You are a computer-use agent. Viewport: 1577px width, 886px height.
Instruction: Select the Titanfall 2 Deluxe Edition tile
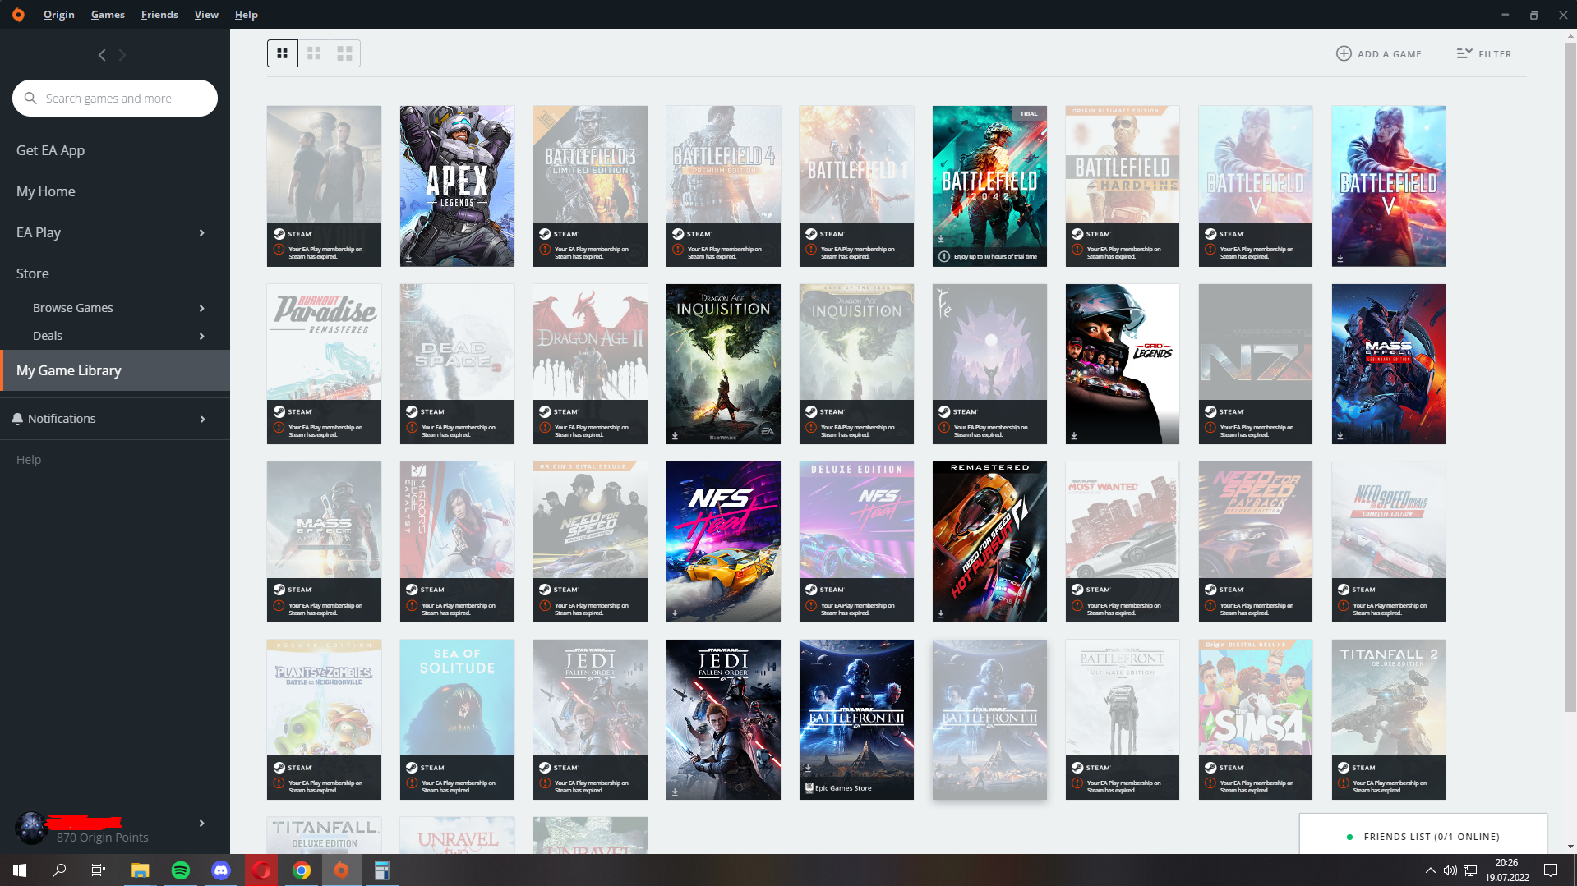point(1389,719)
